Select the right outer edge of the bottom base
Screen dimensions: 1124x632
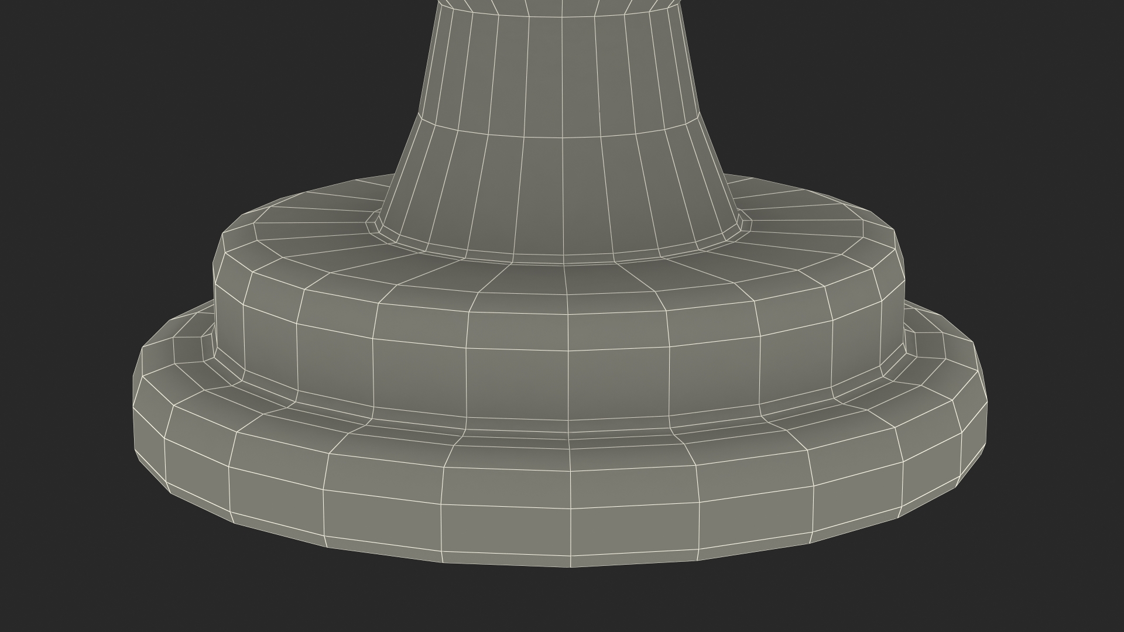(x=986, y=421)
